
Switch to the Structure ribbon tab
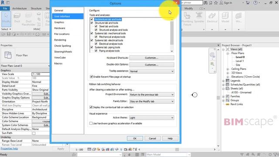point(36,8)
